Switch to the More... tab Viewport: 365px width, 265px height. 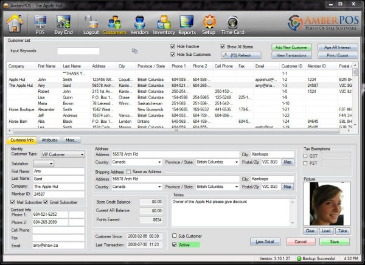point(71,140)
